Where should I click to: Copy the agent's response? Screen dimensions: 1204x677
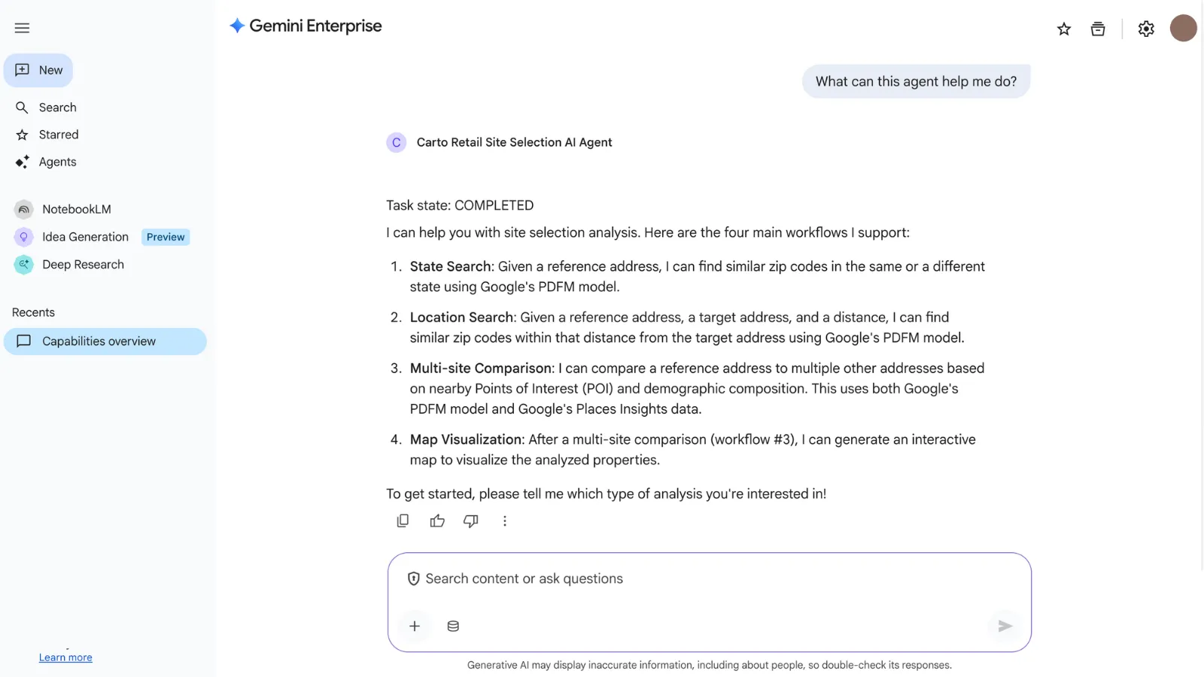point(403,521)
